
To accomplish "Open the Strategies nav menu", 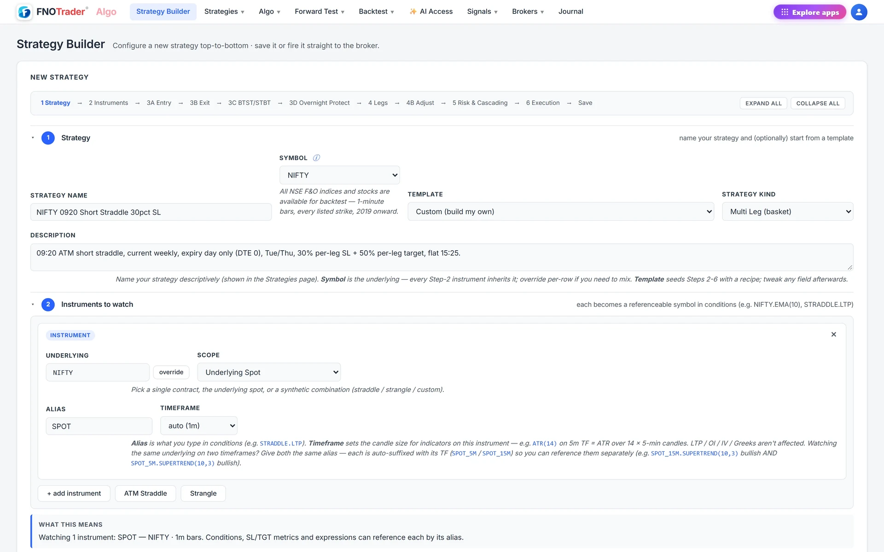I will coord(224,11).
